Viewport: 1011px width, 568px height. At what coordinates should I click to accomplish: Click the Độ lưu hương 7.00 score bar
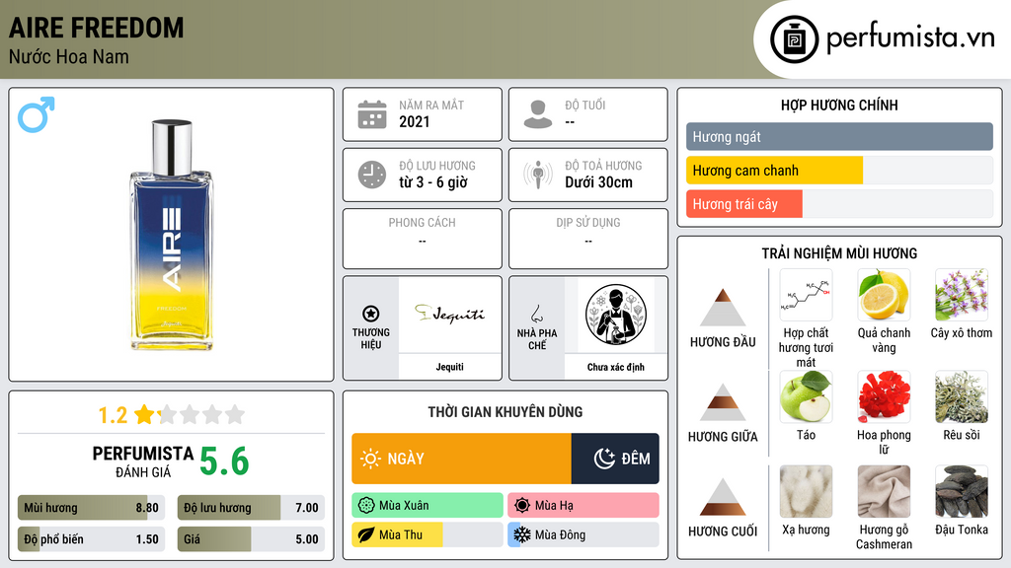[x=251, y=508]
